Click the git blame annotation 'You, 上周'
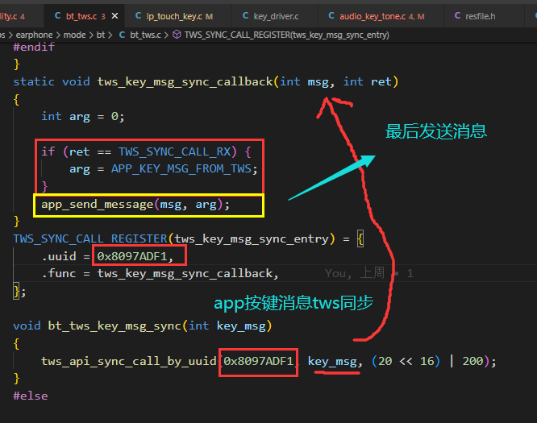Viewport: 537px width, 423px height. pyautogui.click(x=355, y=273)
